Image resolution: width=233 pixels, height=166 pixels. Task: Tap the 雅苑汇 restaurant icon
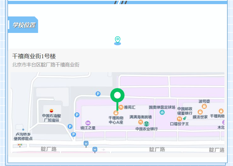click(x=121, y=107)
